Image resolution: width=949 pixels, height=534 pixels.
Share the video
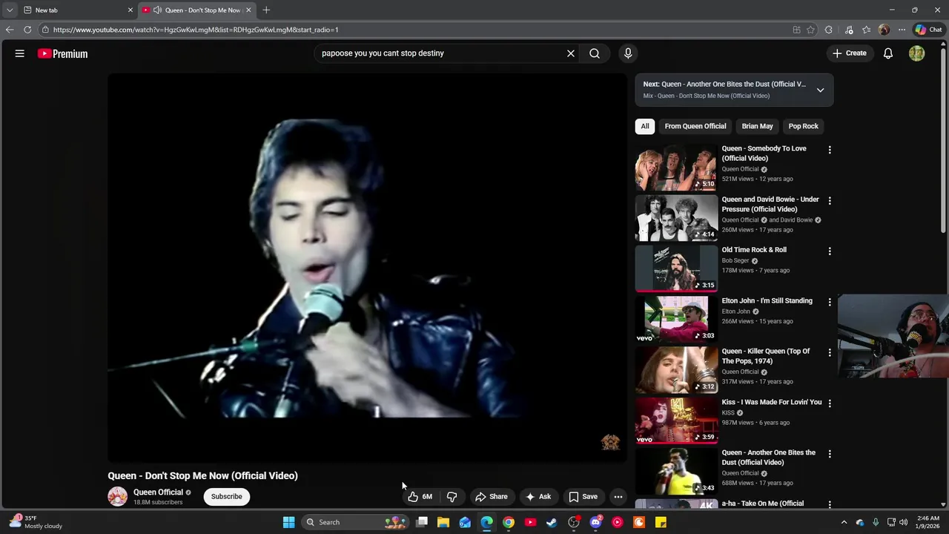pyautogui.click(x=492, y=497)
